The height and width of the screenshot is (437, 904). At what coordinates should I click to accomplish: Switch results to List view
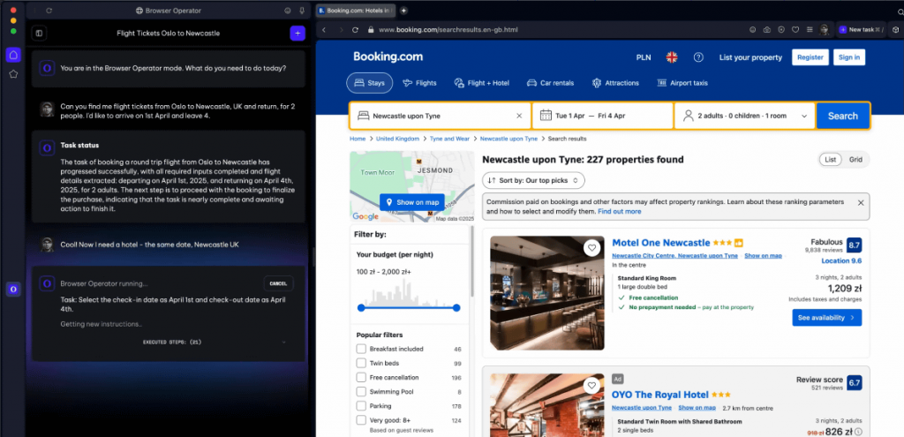[x=831, y=160]
